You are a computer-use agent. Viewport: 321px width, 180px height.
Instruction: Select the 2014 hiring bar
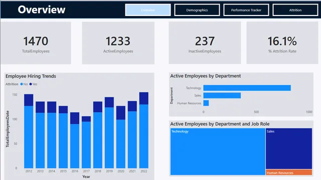click(x=52, y=134)
